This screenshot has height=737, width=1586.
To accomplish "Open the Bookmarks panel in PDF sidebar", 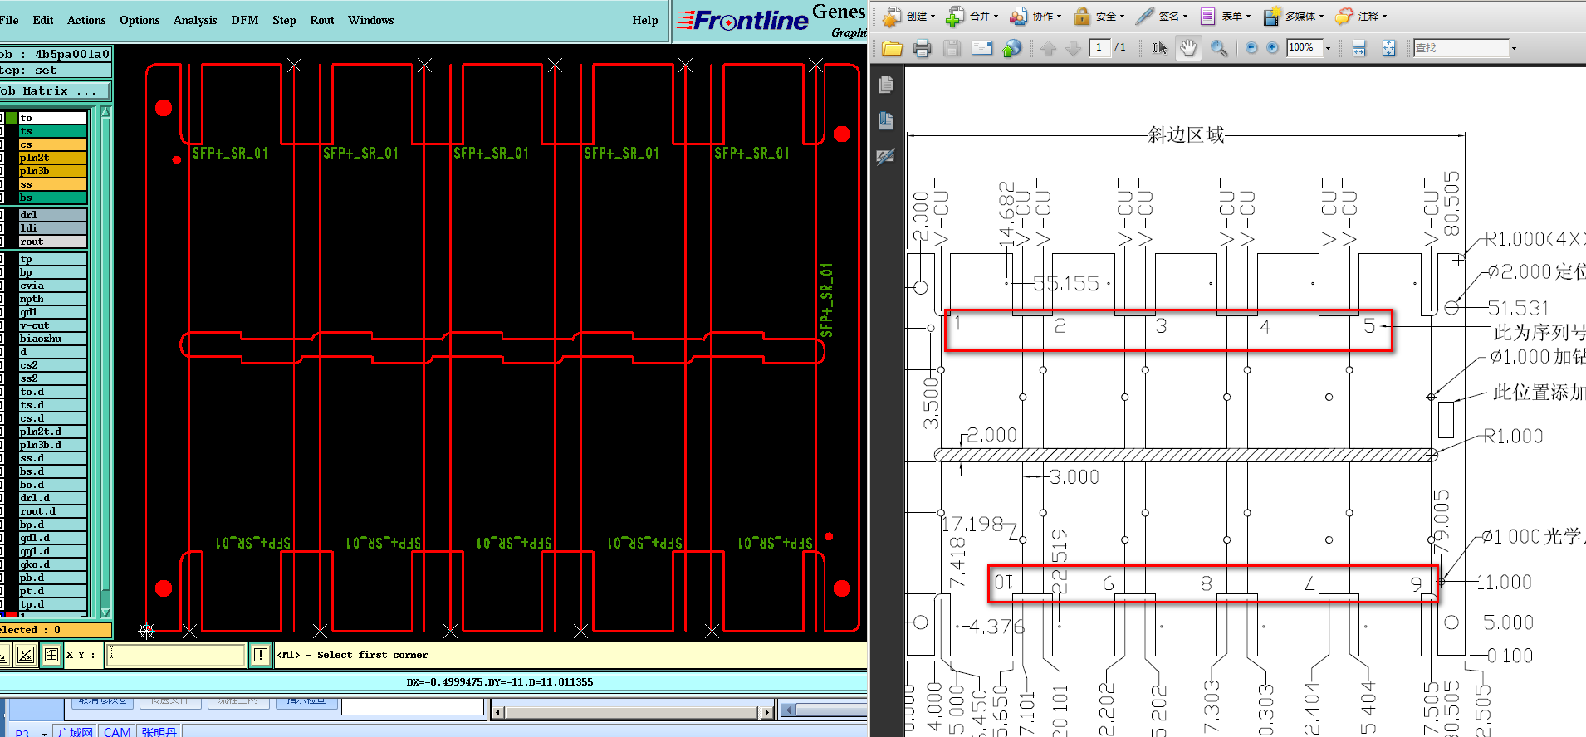I will pos(886,120).
